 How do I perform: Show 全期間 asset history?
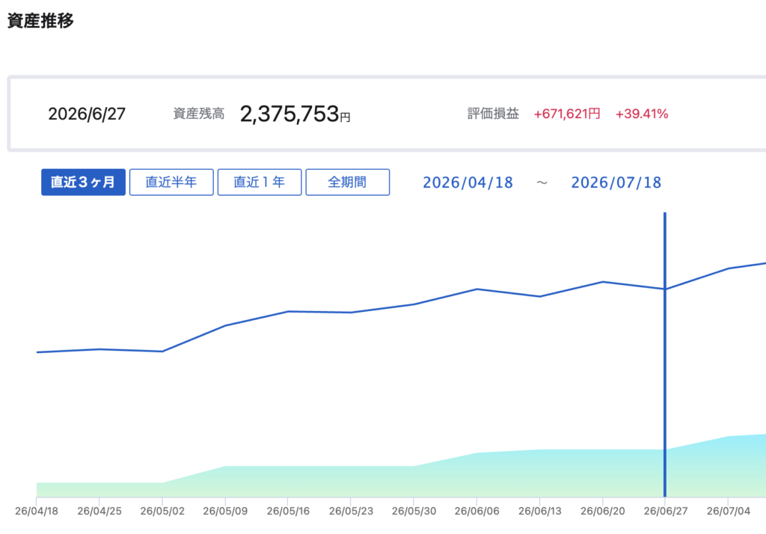[347, 182]
